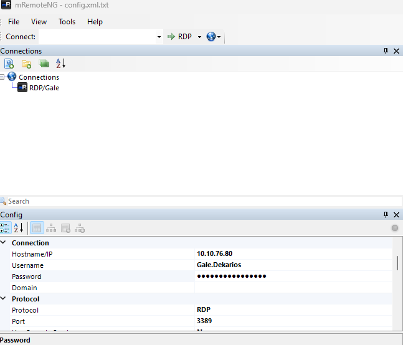Collapse the Protocol section in Config
Image resolution: width=403 pixels, height=345 pixels.
click(4, 299)
